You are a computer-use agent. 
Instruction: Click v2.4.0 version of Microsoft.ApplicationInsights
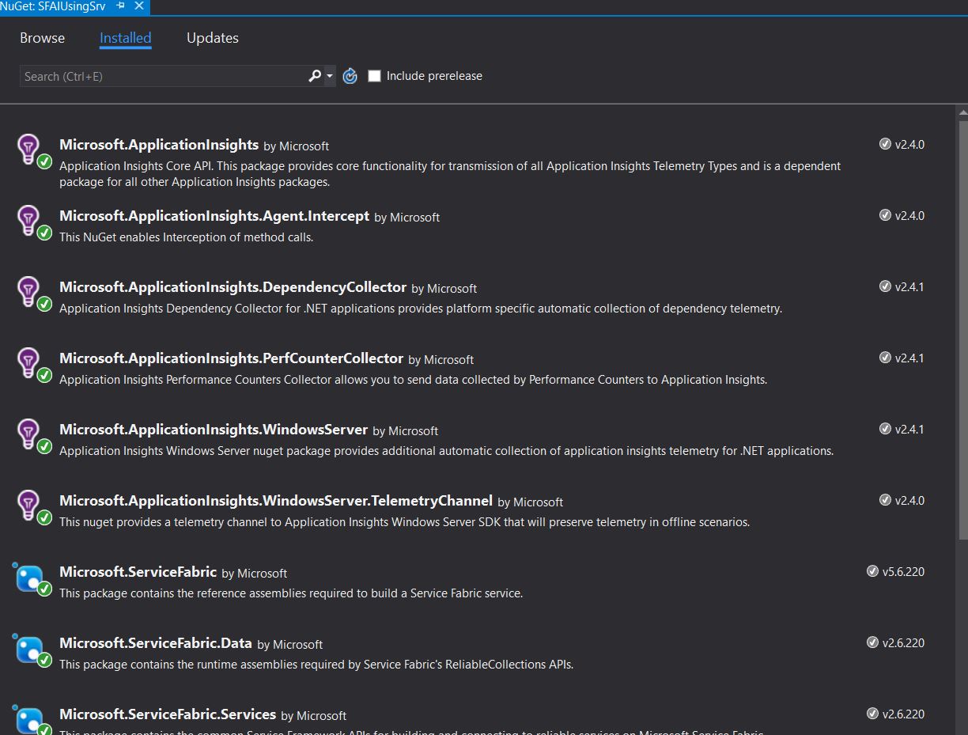pos(909,145)
